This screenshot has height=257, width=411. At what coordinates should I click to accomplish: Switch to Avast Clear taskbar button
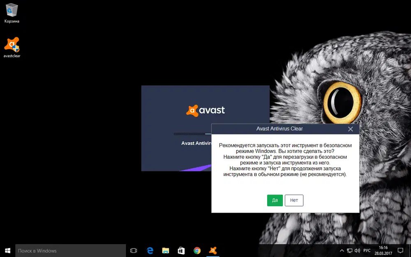point(212,251)
